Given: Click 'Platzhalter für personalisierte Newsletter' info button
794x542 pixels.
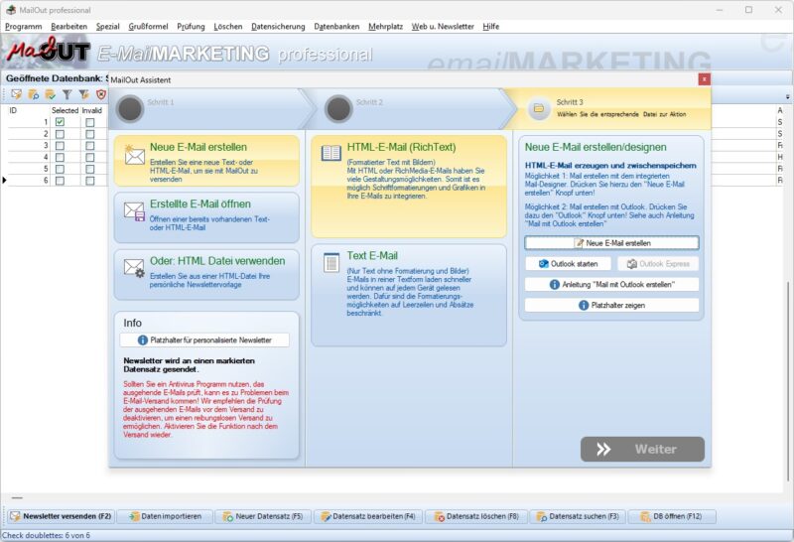Looking at the screenshot, I should pyautogui.click(x=204, y=339).
